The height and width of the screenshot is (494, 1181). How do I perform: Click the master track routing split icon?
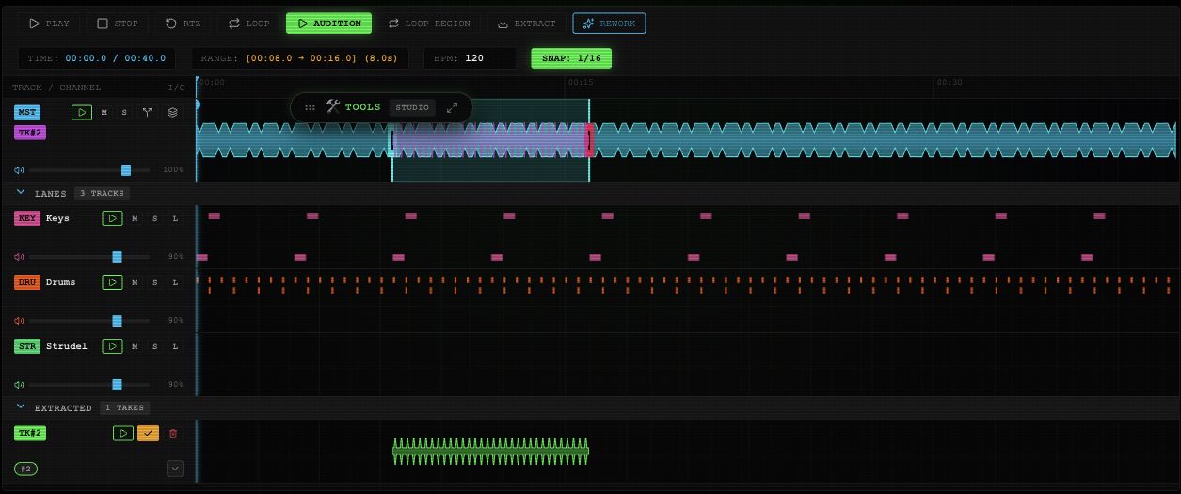[x=148, y=112]
